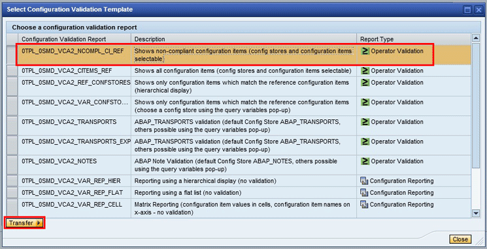
Task: Click Operator Validation icon for NCOMPL_CI_REF row
Action: coord(365,51)
